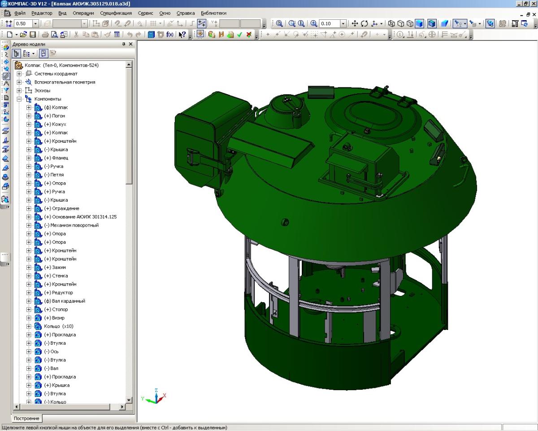Image resolution: width=538 pixels, height=431 pixels.
Task: Open the Библиотеки menu
Action: (x=213, y=13)
